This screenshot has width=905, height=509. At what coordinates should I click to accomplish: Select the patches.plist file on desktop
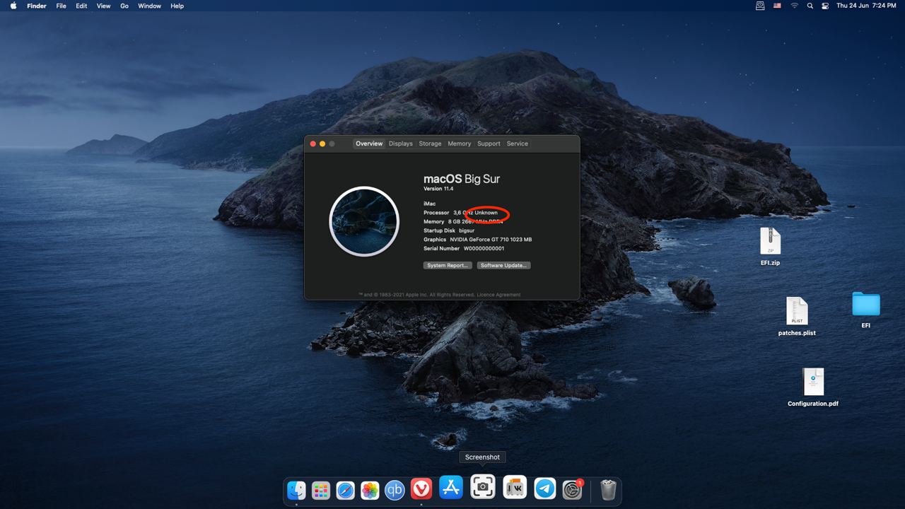pyautogui.click(x=797, y=317)
